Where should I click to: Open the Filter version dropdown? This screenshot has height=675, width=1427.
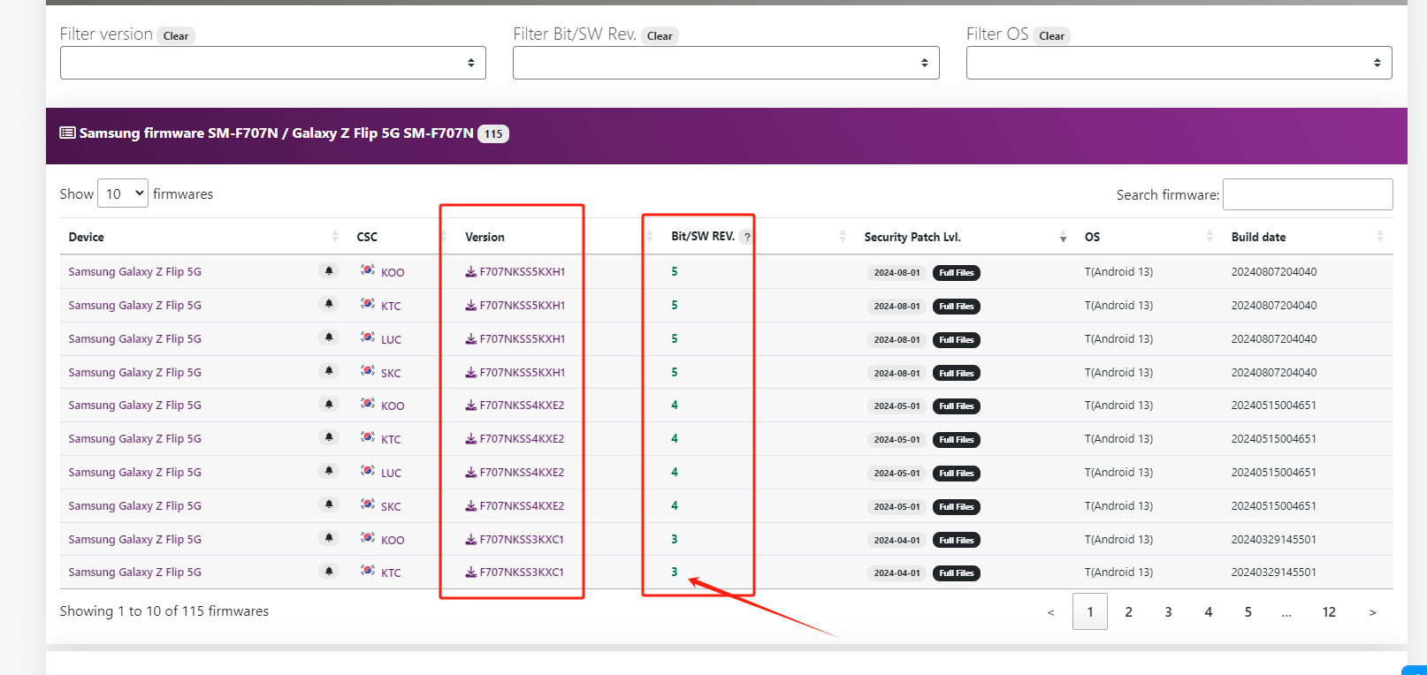coord(273,63)
